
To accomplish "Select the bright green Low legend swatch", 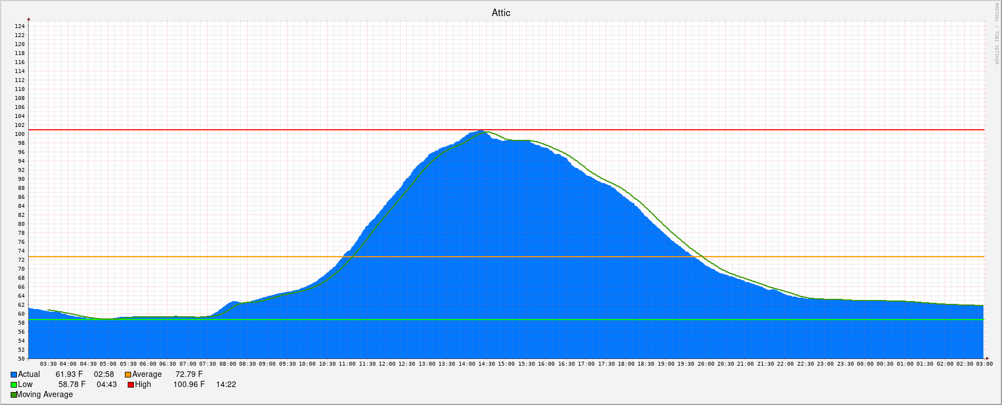I will click(14, 385).
